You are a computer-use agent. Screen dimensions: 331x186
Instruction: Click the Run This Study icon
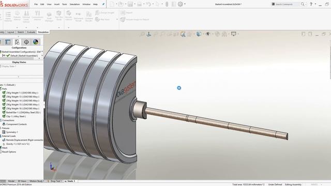click(59, 16)
